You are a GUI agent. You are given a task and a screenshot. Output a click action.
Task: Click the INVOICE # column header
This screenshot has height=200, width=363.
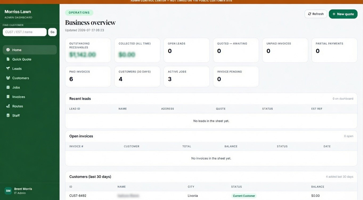click(76, 146)
